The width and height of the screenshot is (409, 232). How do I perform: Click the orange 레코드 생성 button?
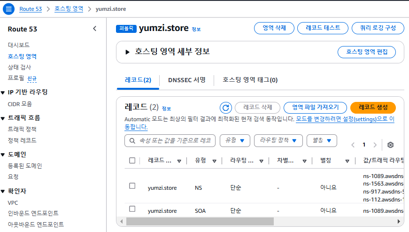[x=373, y=107]
